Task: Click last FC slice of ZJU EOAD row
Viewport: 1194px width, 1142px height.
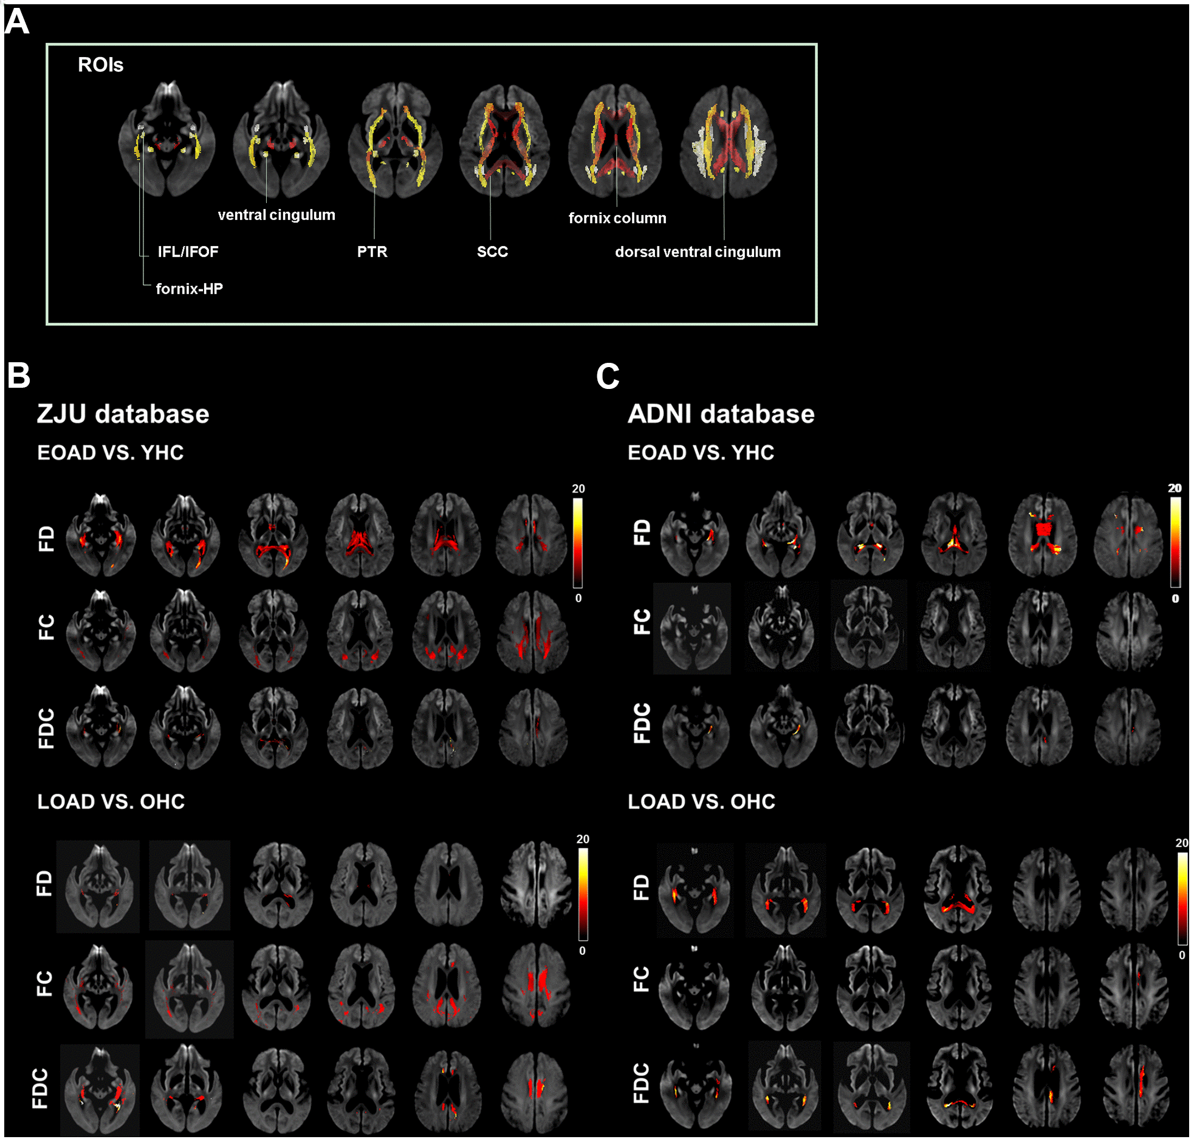Action: pos(533,632)
